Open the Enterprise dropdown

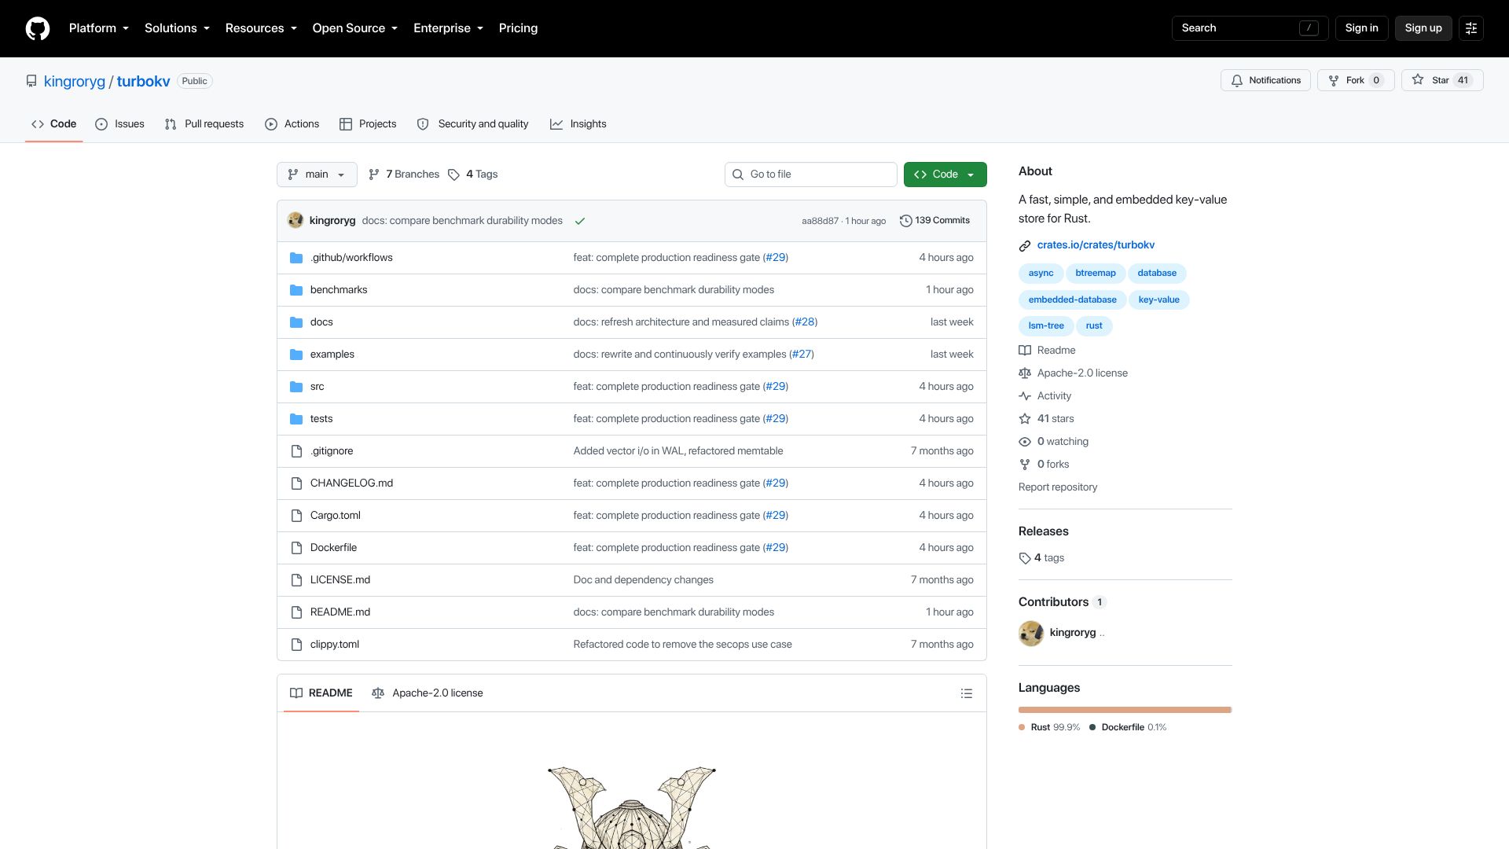click(449, 28)
